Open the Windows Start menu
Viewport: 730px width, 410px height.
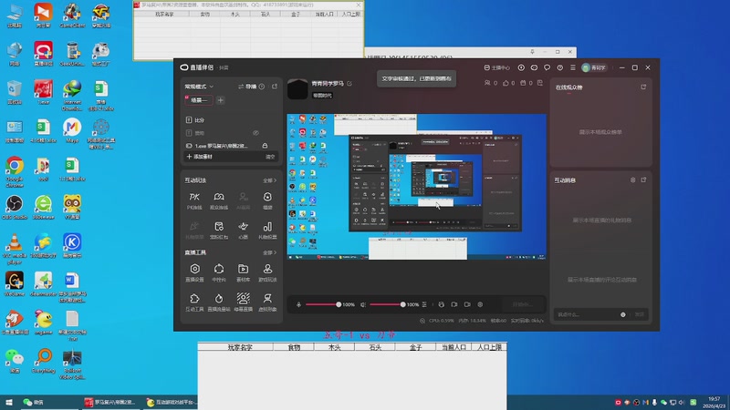tap(8, 402)
